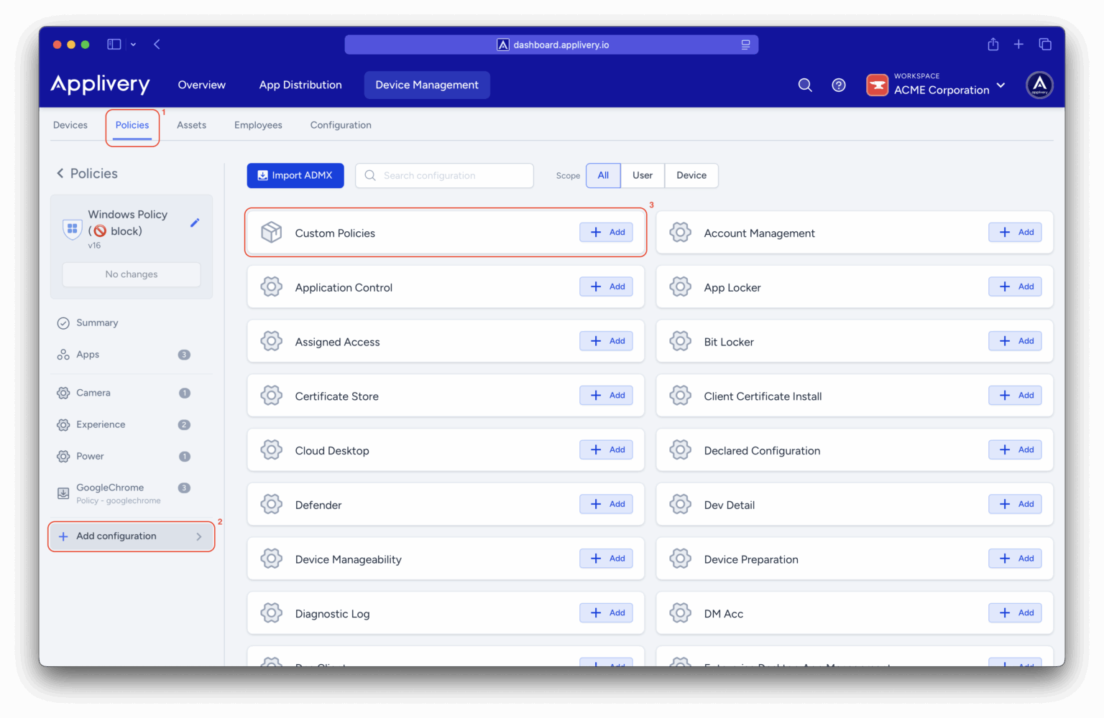The image size is (1104, 718).
Task: Click the browser share icon
Action: tap(993, 45)
